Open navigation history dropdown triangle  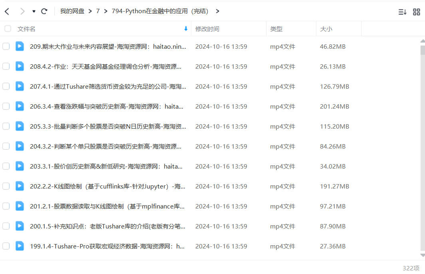point(34,11)
